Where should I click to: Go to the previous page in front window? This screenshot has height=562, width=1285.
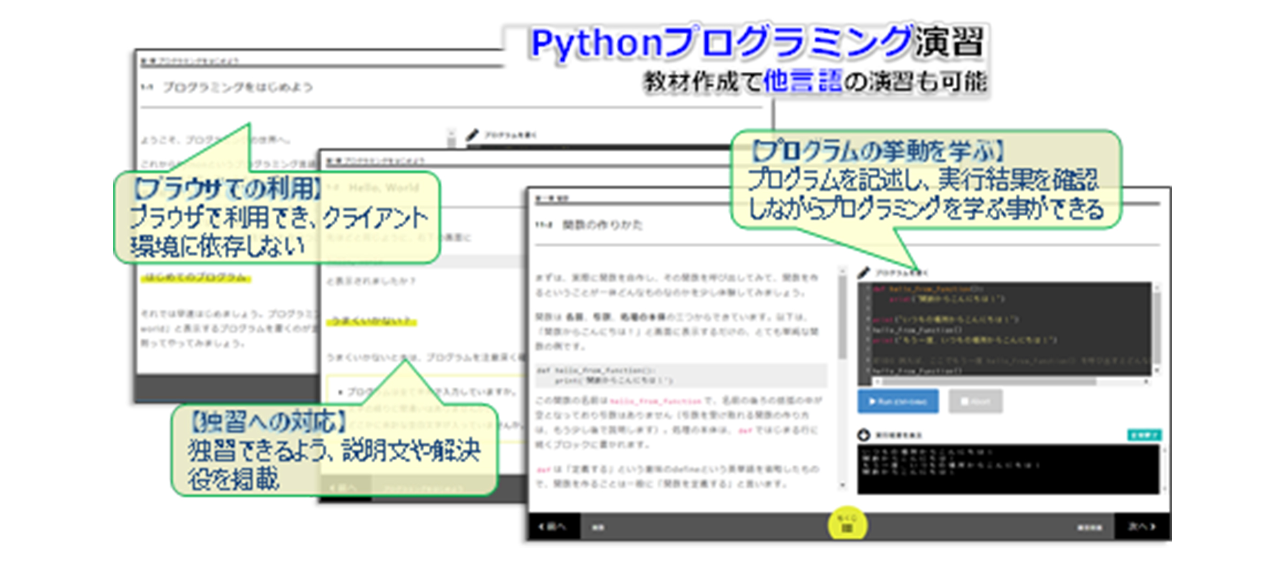[x=553, y=527]
